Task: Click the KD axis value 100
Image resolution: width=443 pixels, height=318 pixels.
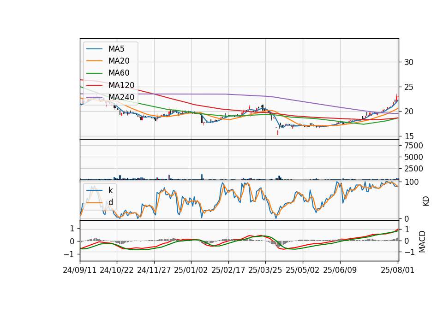Action: pos(411,182)
